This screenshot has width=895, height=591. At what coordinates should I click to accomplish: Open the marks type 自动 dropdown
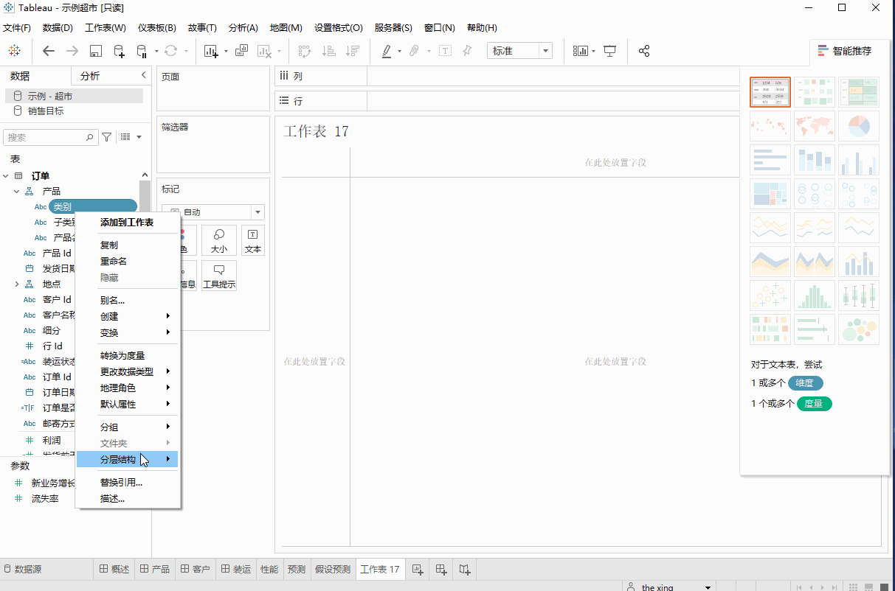click(212, 212)
